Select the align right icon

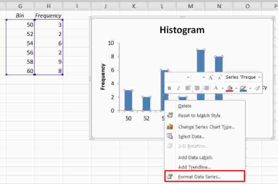point(206,88)
